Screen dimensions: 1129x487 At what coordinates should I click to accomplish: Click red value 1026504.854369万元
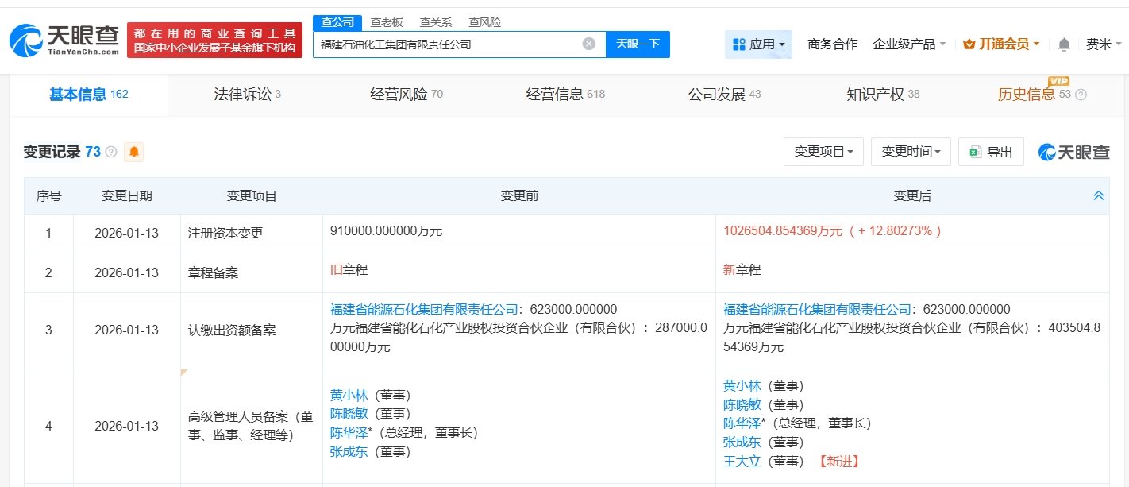coord(783,231)
